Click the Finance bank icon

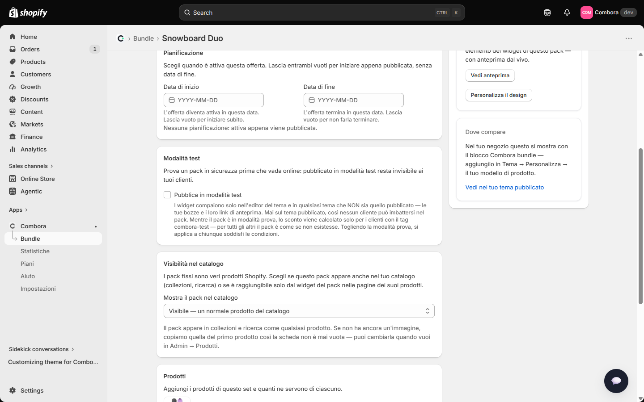coord(13,137)
